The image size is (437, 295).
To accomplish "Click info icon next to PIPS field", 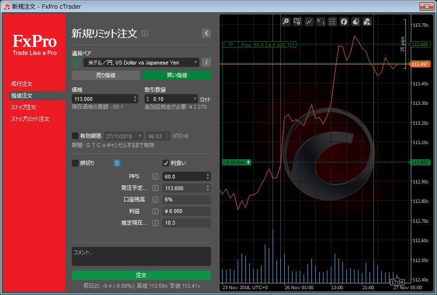I will coord(156,177).
